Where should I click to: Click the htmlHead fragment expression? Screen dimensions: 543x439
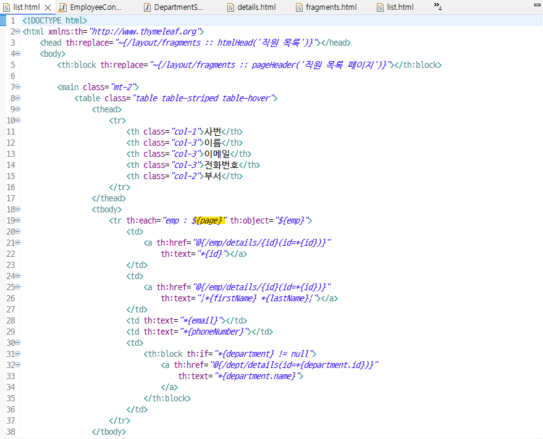coord(215,43)
